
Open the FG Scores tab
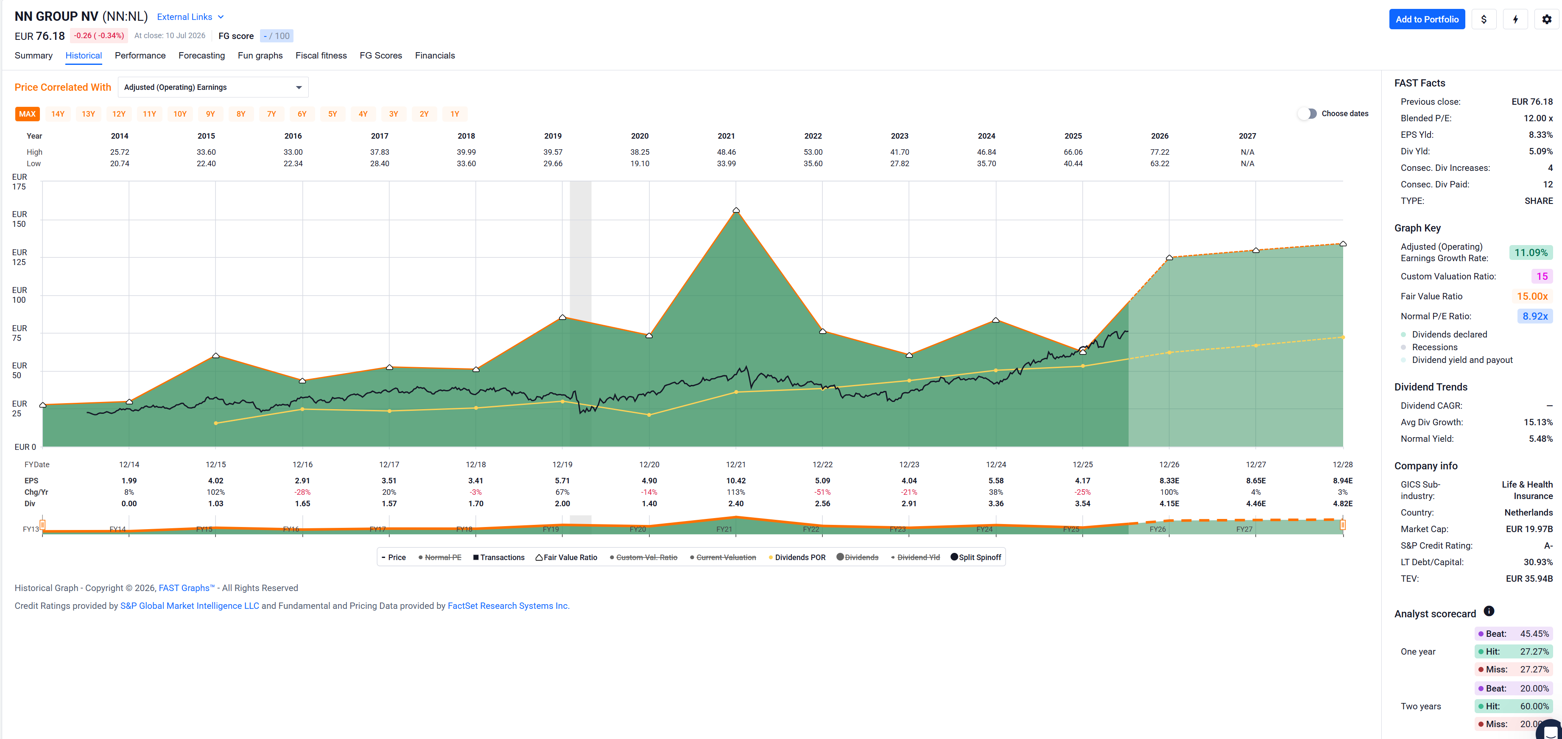[x=381, y=55]
